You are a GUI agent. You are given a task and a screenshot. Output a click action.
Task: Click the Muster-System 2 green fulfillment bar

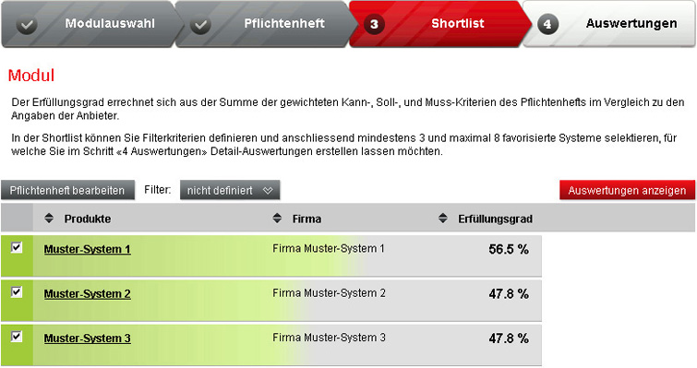click(x=168, y=301)
